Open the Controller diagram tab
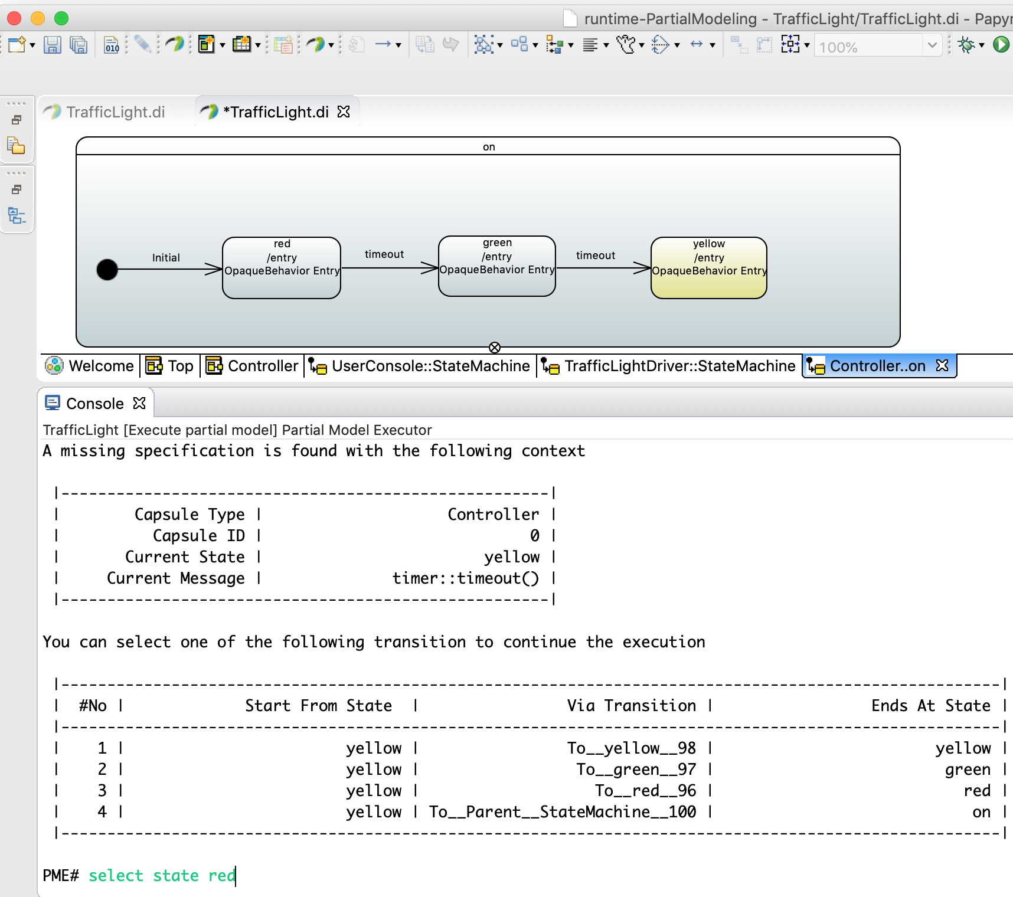 point(252,366)
